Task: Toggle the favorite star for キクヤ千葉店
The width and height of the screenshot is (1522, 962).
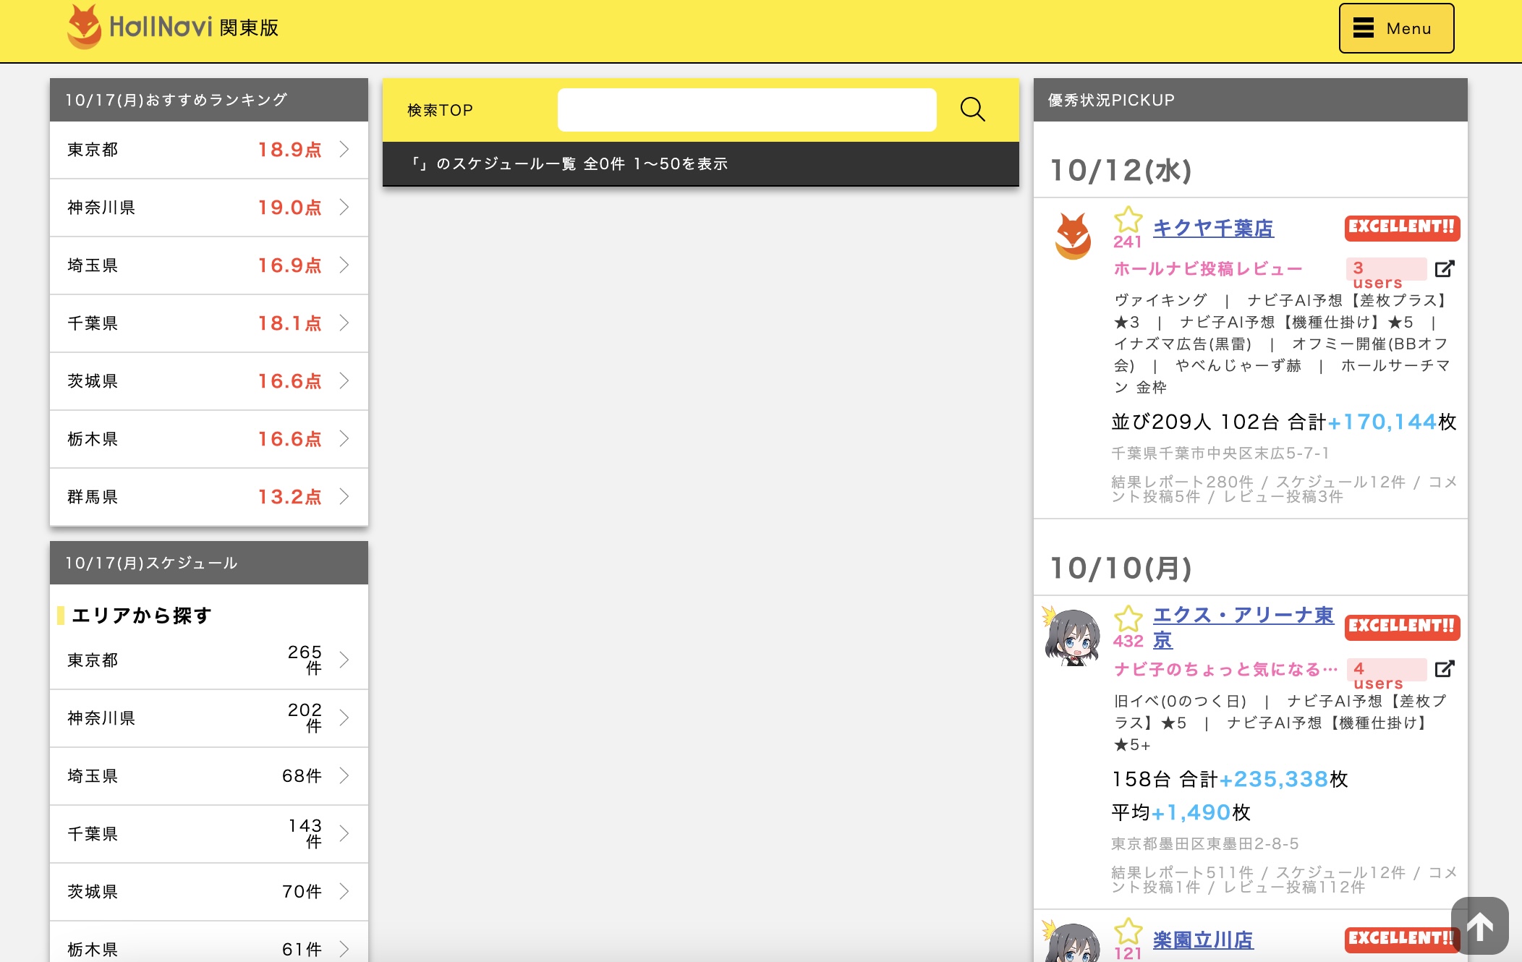Action: click(1128, 221)
